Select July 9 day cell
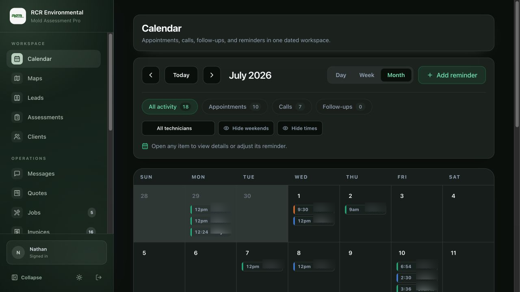The width and height of the screenshot is (520, 292). (365, 267)
